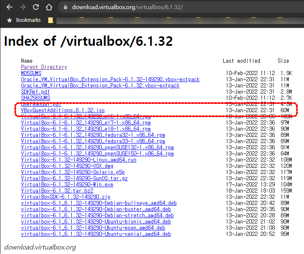Download VirtualBoxSDK-6.1.32-149290.zip
The image size is (304, 254).
pyautogui.click(x=66, y=197)
